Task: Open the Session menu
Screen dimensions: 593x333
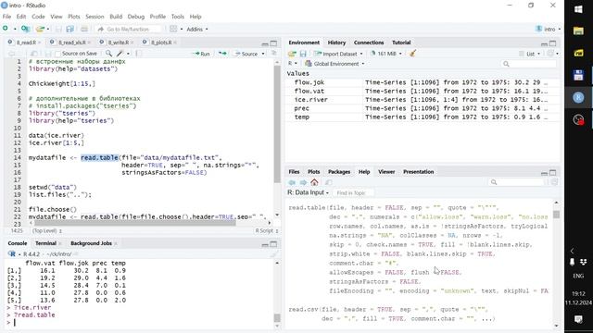Action: click(95, 17)
